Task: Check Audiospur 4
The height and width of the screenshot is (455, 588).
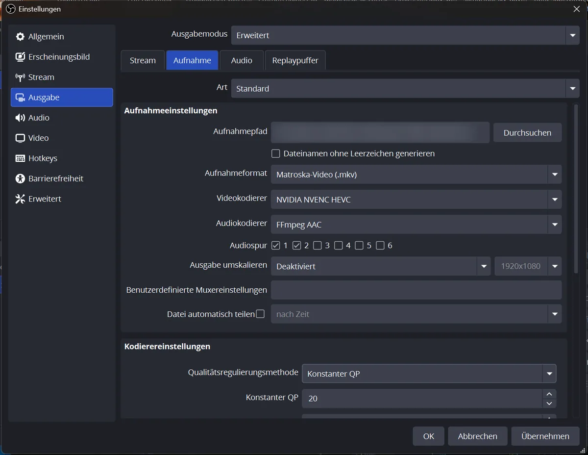Action: click(x=339, y=246)
